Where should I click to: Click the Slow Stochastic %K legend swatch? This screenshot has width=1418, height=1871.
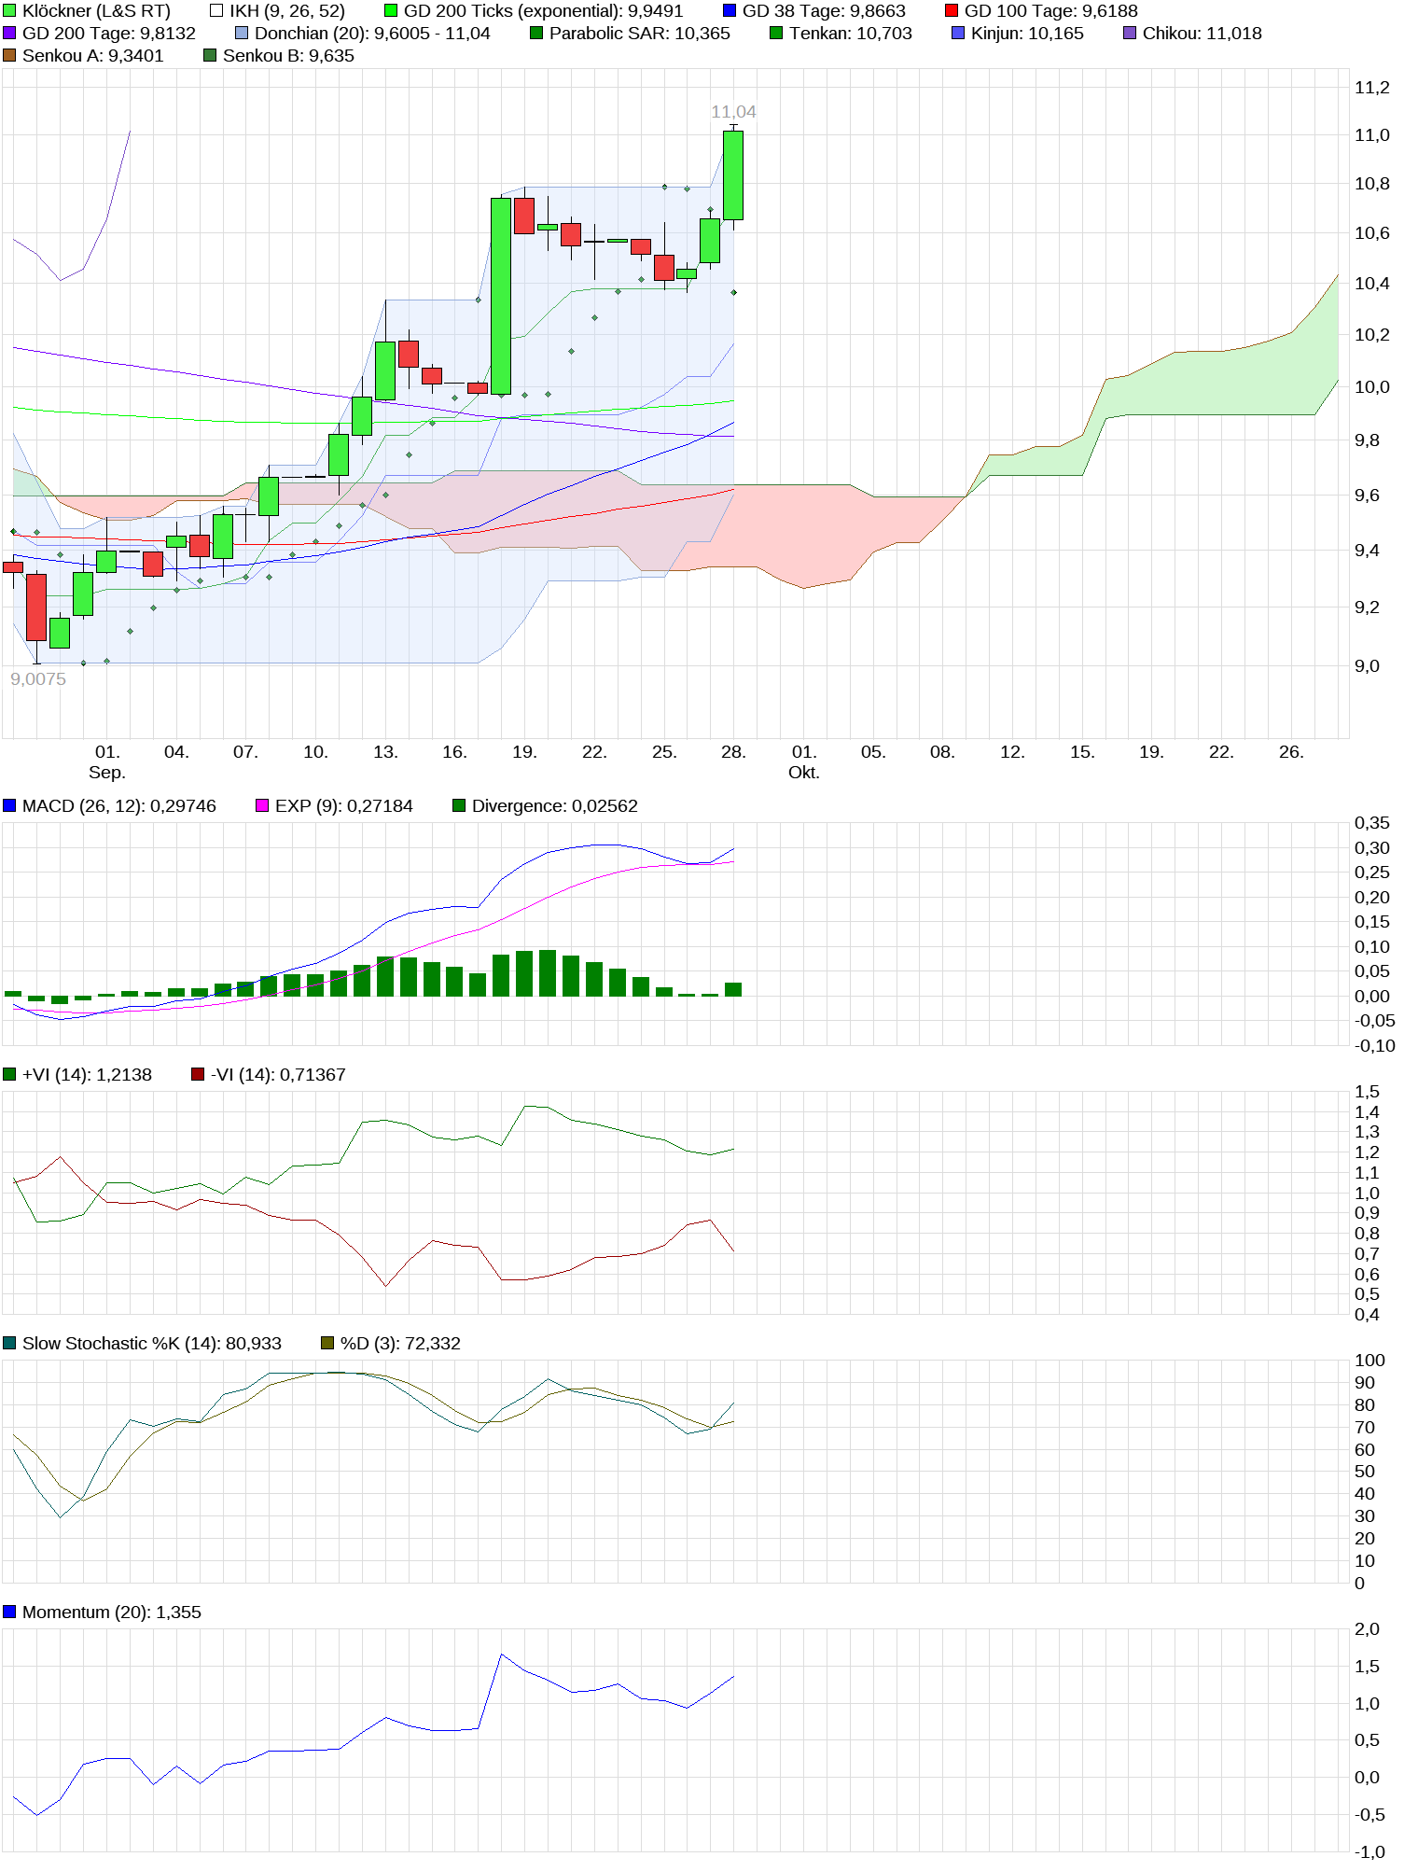pos(9,1344)
